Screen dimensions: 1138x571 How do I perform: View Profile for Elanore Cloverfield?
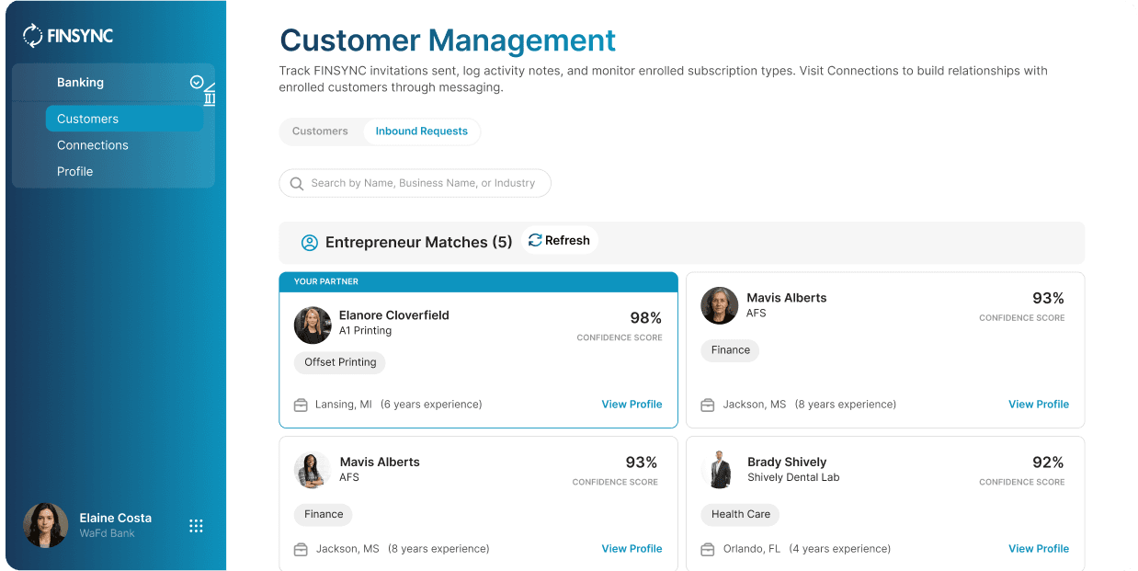pyautogui.click(x=632, y=405)
